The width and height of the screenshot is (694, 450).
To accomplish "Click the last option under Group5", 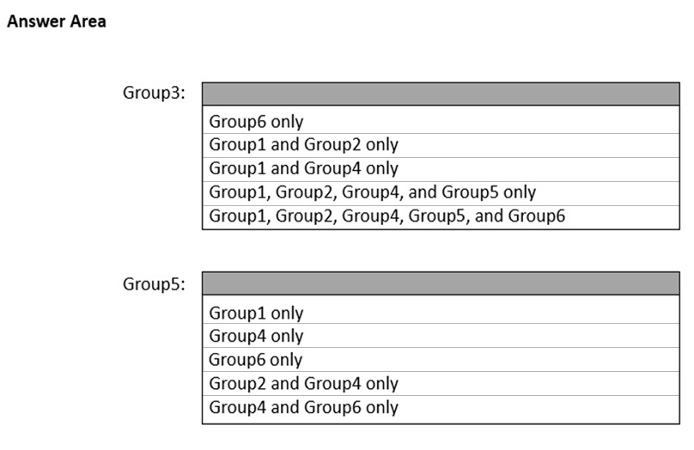I will click(303, 406).
